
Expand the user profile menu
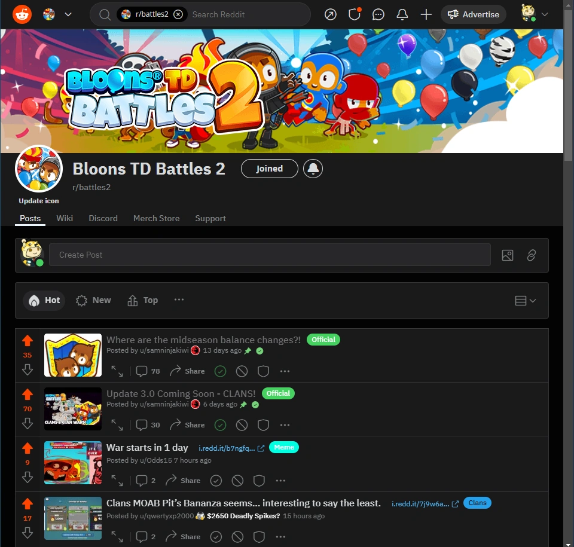click(535, 14)
